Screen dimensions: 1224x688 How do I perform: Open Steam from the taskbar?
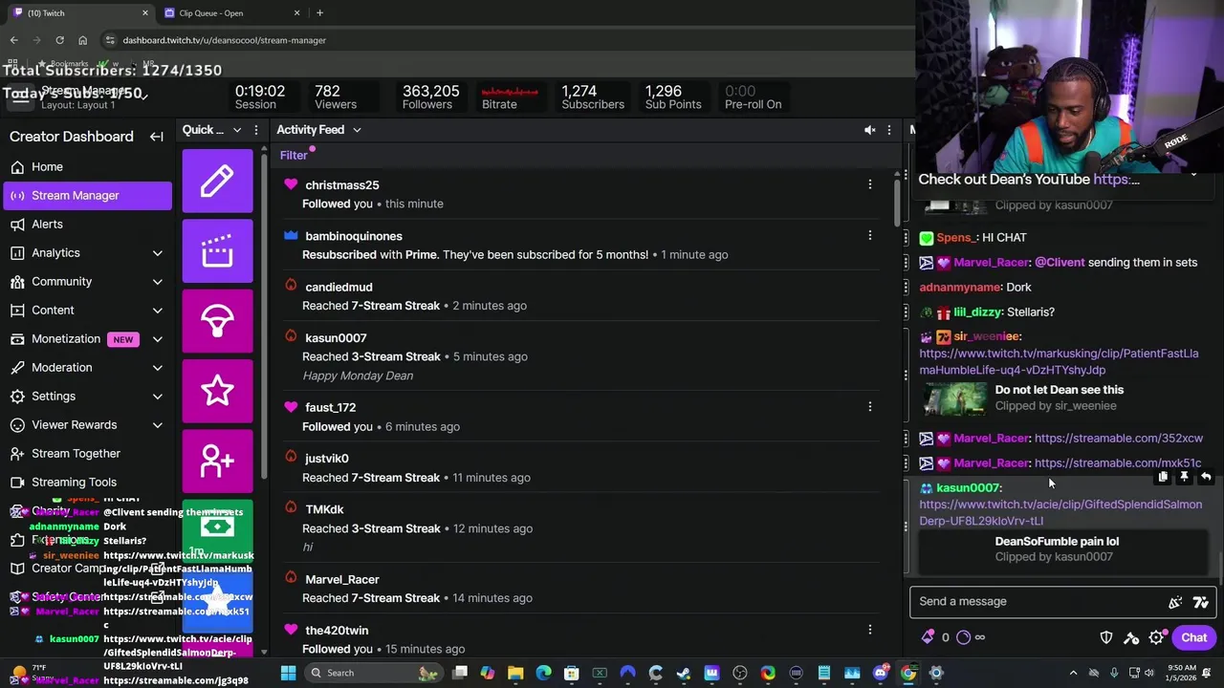[x=684, y=673]
